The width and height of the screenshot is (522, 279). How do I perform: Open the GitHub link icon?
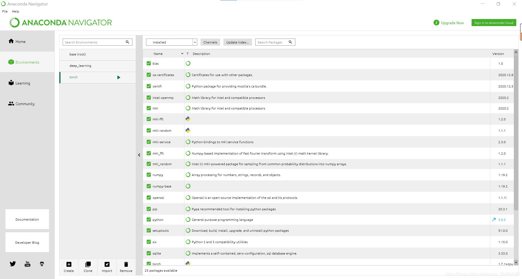(x=42, y=264)
